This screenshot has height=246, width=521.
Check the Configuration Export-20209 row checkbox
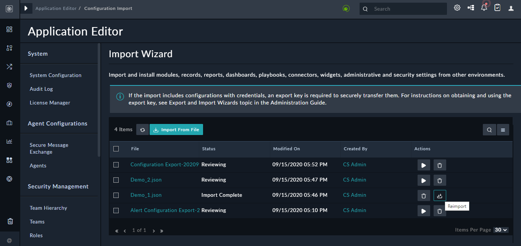116,165
